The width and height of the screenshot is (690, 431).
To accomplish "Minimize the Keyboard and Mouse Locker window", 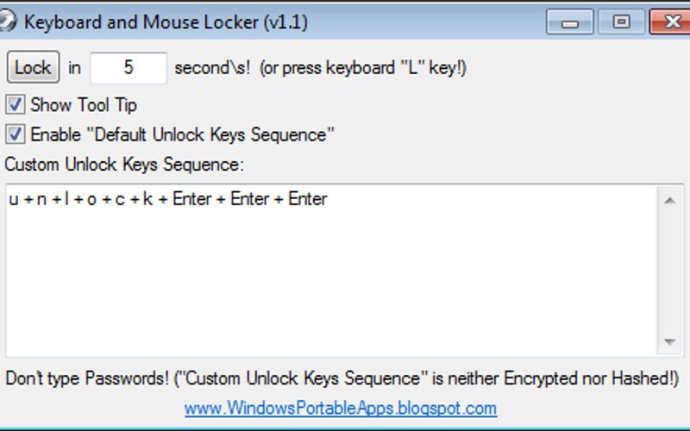I will point(572,22).
